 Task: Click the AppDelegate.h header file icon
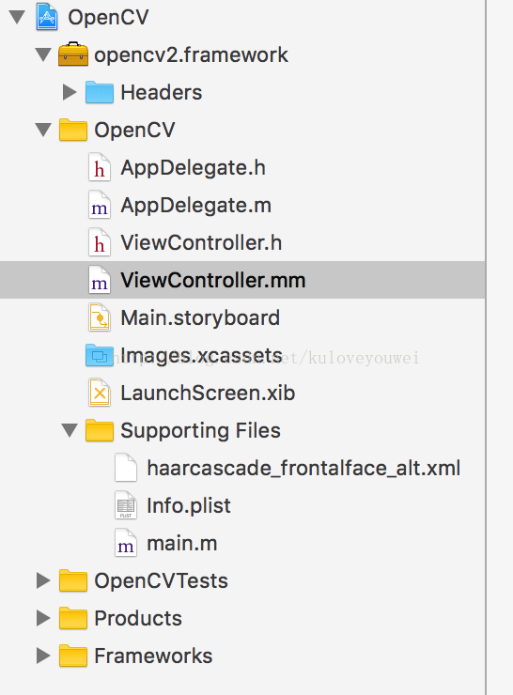click(100, 167)
